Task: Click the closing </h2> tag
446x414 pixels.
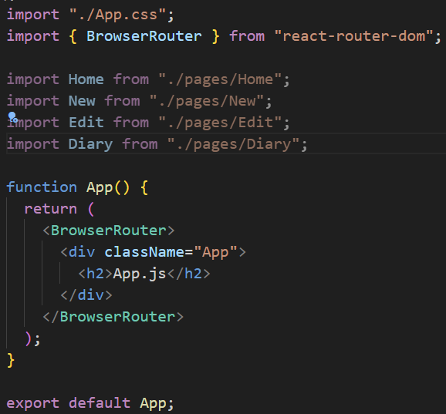Action: pyautogui.click(x=189, y=274)
